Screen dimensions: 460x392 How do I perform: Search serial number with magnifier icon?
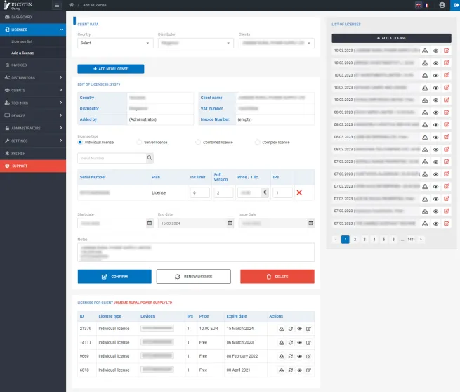pos(150,158)
